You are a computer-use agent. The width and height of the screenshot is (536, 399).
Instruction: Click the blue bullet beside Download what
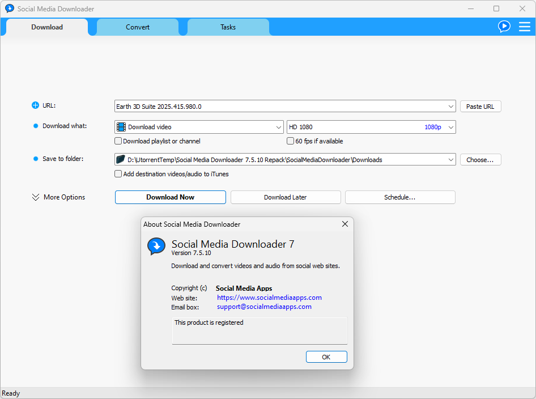click(x=36, y=126)
